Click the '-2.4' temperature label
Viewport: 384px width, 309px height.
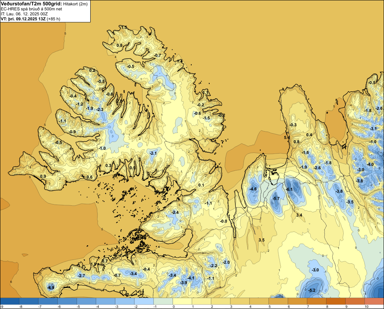175,212
